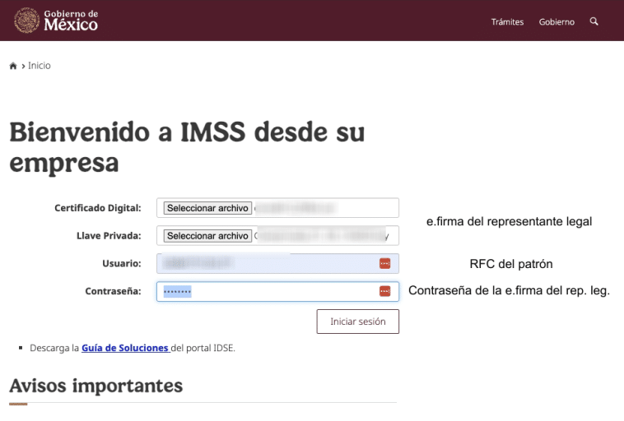
Task: Click the Gobierno de México logo
Action: click(56, 21)
